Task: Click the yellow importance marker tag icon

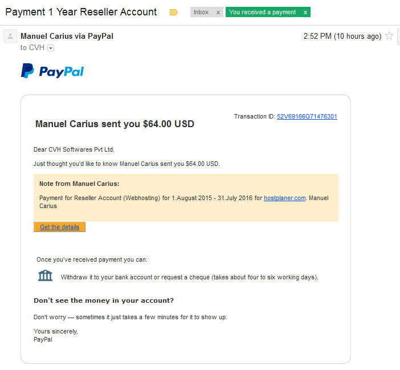Action: point(173,12)
